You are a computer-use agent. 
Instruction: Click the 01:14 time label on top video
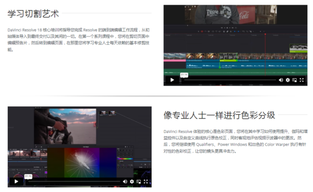click(184, 75)
